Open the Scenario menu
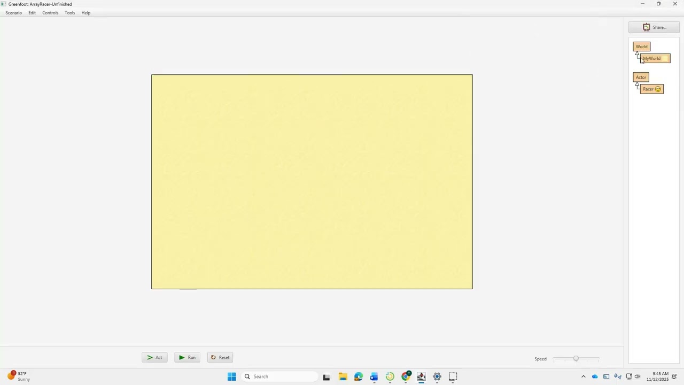Screen dimensions: 684x385 point(14,13)
